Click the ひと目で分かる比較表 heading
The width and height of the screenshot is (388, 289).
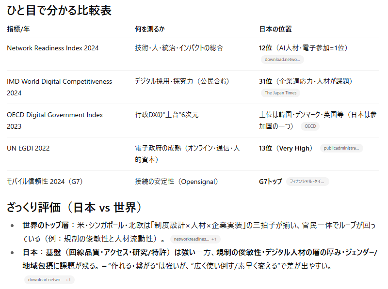[x=59, y=10]
